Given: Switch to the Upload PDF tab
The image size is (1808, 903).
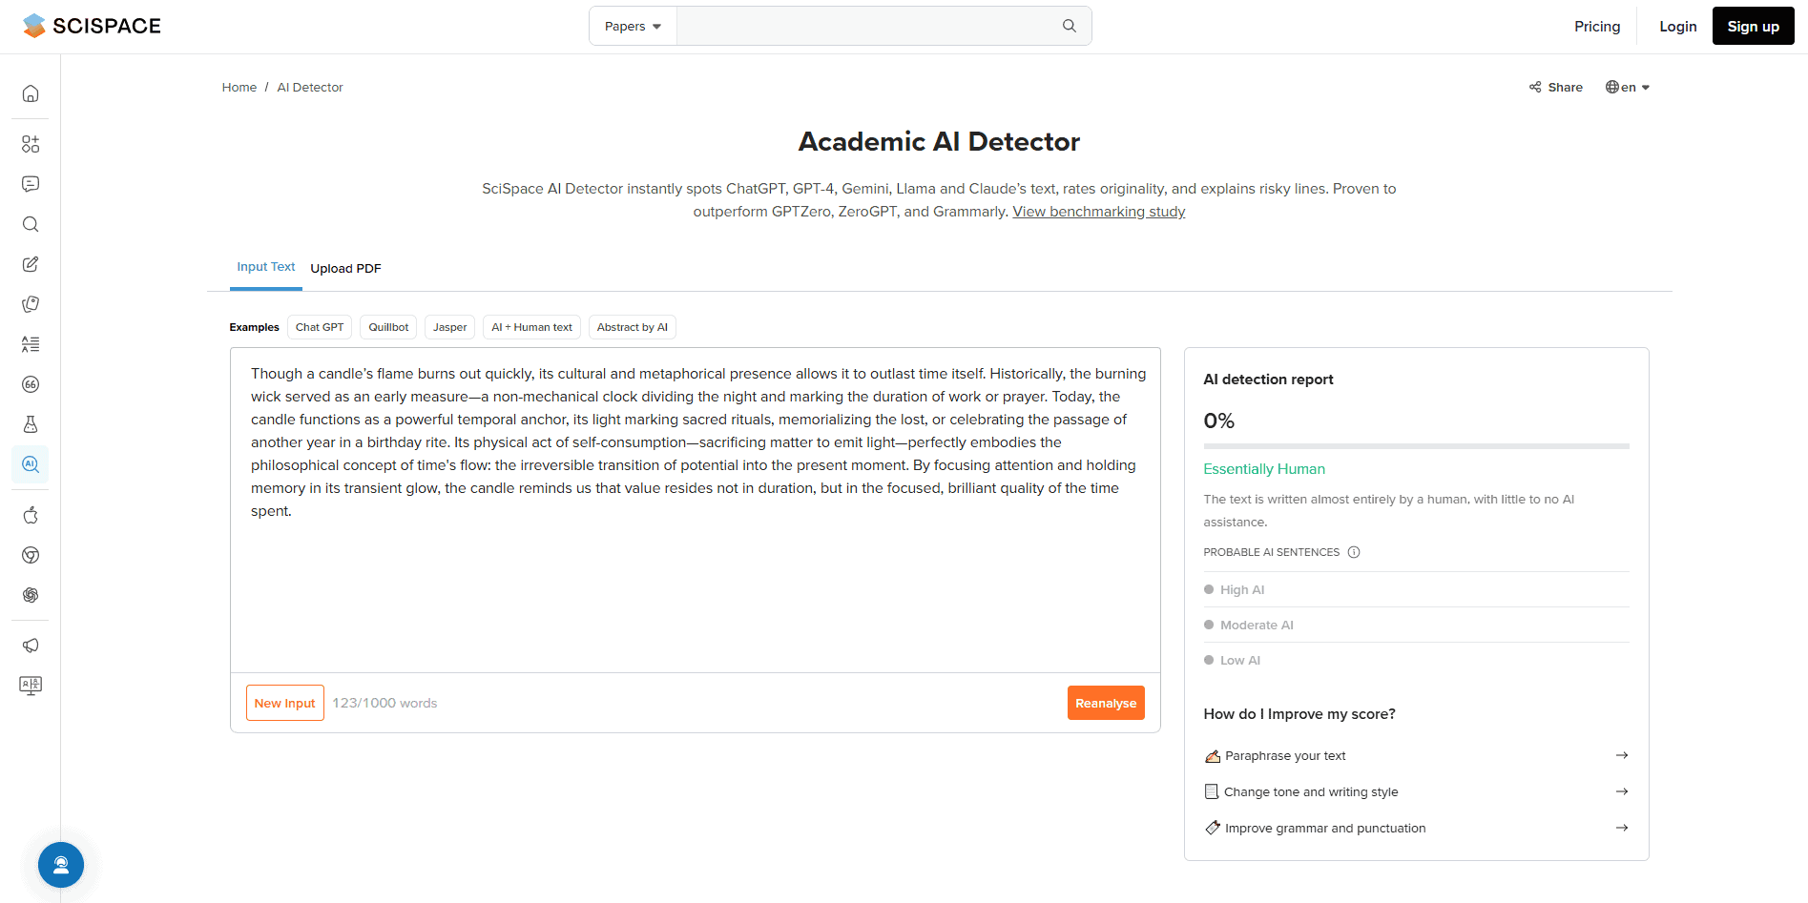Looking at the screenshot, I should pyautogui.click(x=345, y=268).
